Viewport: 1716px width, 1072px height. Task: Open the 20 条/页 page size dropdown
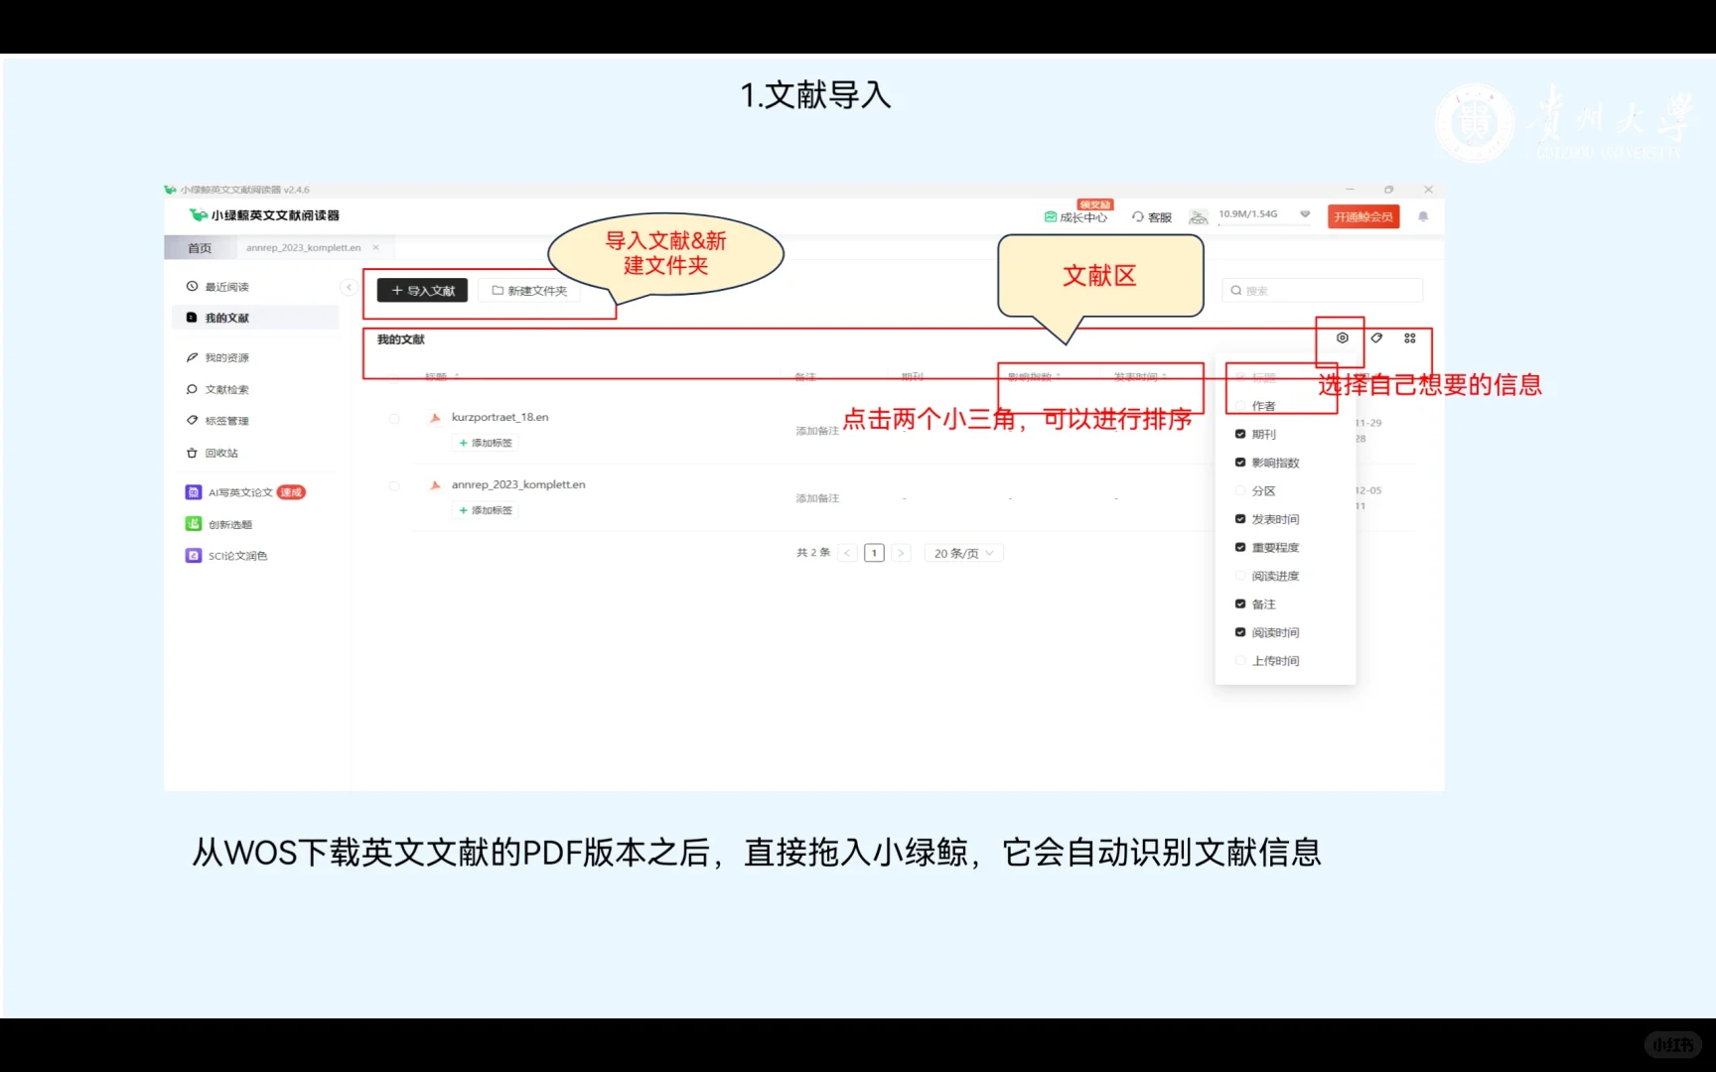point(963,553)
